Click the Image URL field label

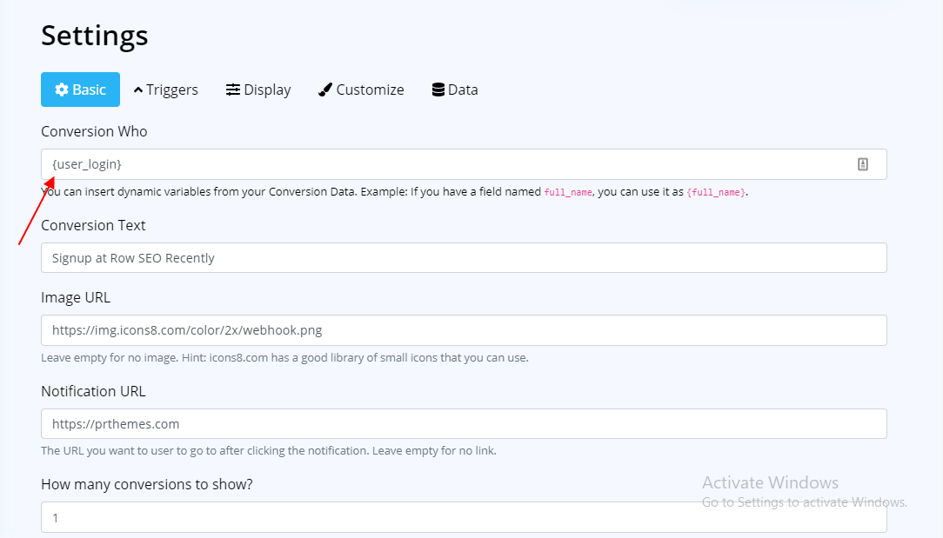pyautogui.click(x=76, y=297)
